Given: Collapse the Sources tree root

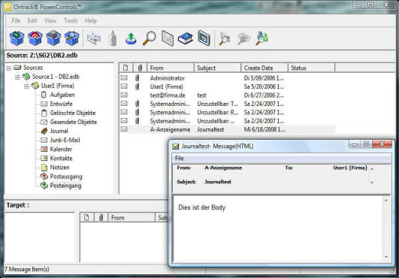Looking at the screenshot, I should (x=9, y=68).
